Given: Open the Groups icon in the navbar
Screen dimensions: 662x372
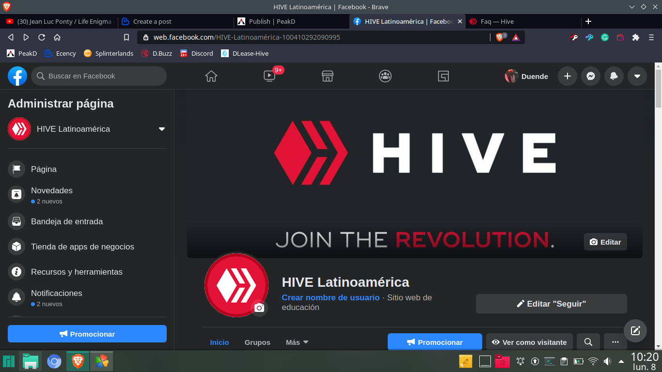Looking at the screenshot, I should pos(385,76).
